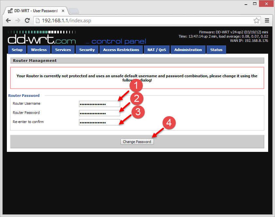Reload the page with the refresh icon

click(27, 21)
